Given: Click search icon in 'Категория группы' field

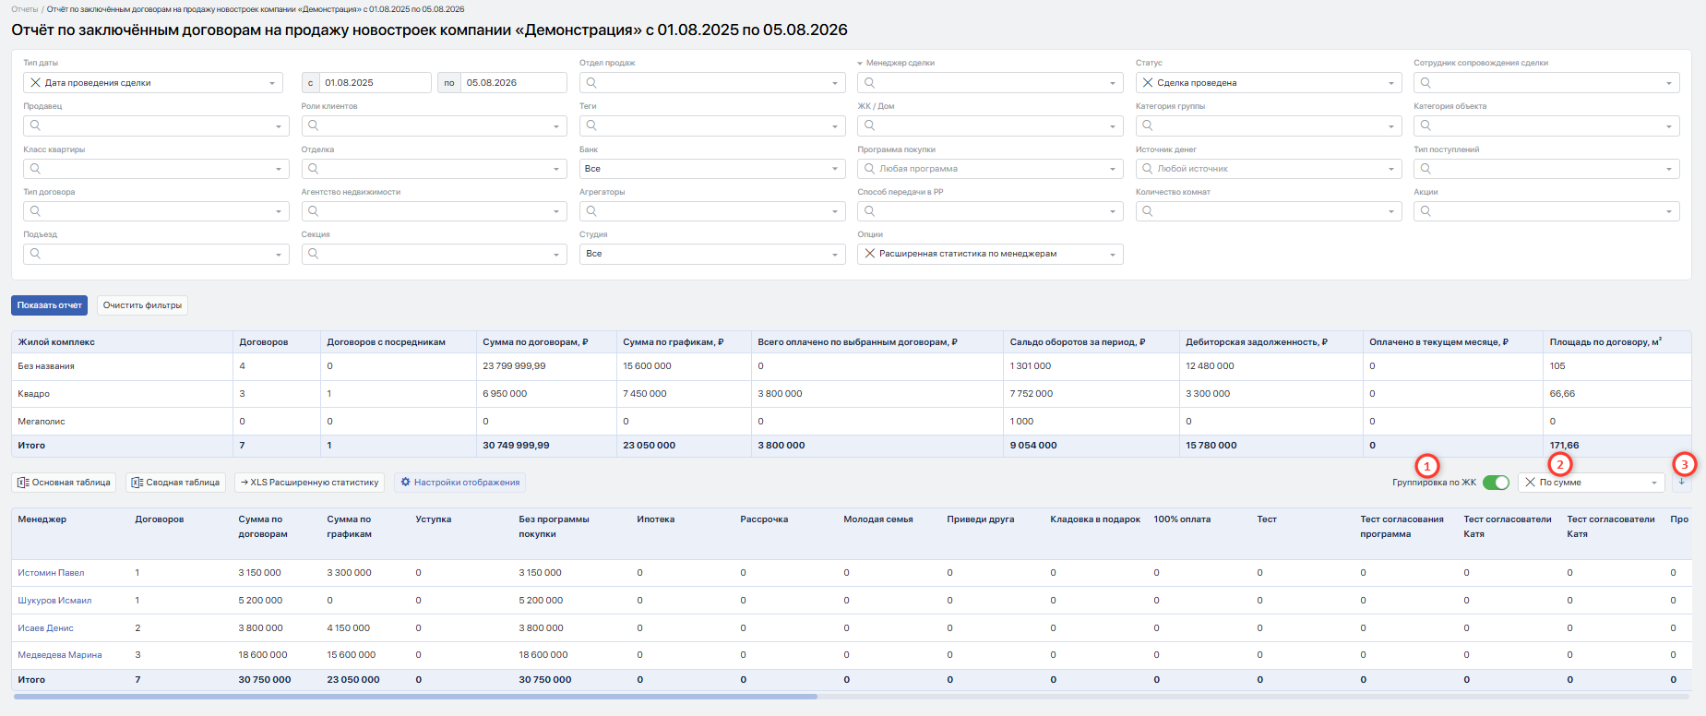Looking at the screenshot, I should pyautogui.click(x=1148, y=125).
